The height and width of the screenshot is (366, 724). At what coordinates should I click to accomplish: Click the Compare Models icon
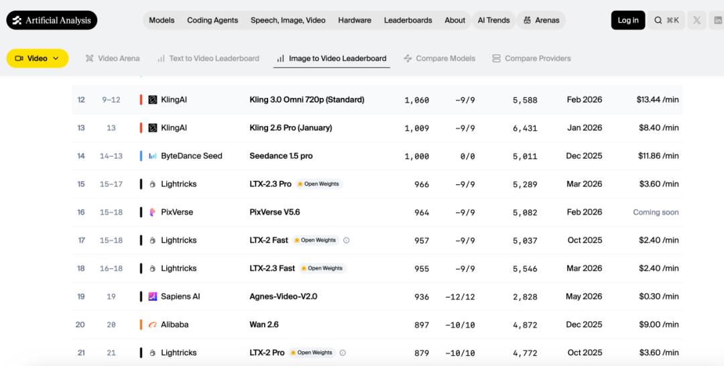click(x=408, y=58)
